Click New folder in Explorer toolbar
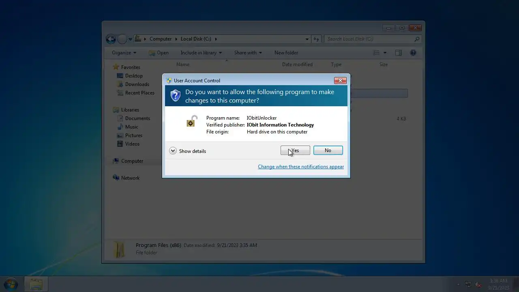The height and width of the screenshot is (292, 519). tap(286, 53)
